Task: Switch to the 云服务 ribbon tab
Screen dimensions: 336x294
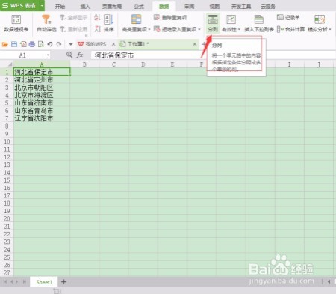Action: (268, 7)
